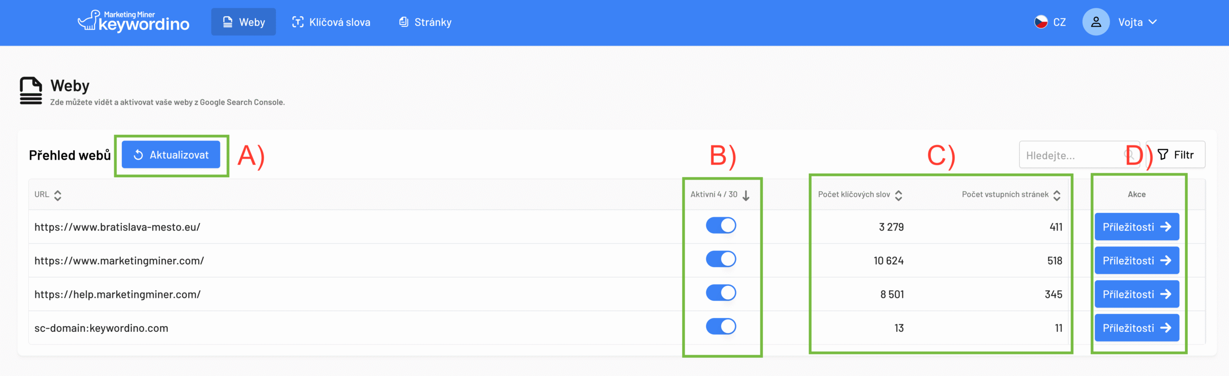Viewport: 1229px width, 376px height.
Task: Click the user avatar icon
Action: (1096, 22)
